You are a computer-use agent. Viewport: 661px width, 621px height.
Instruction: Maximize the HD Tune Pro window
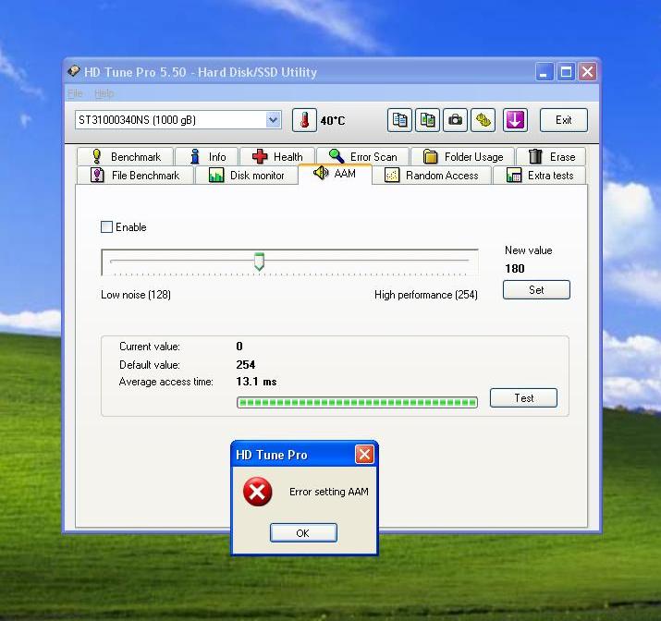566,72
